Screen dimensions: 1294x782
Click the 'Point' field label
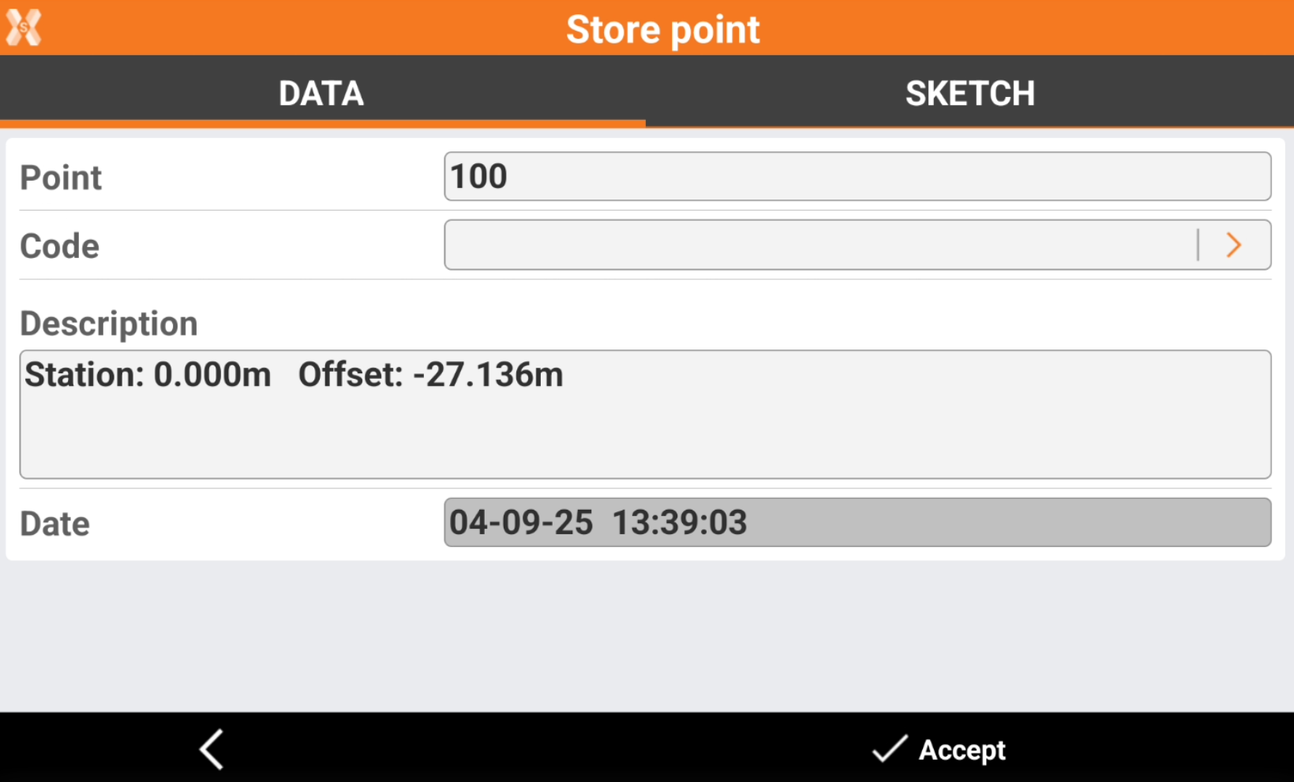pyautogui.click(x=61, y=178)
